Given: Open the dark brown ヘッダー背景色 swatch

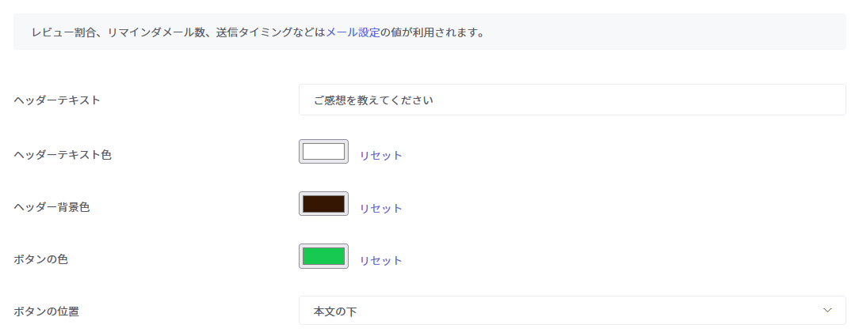Looking at the screenshot, I should (323, 204).
